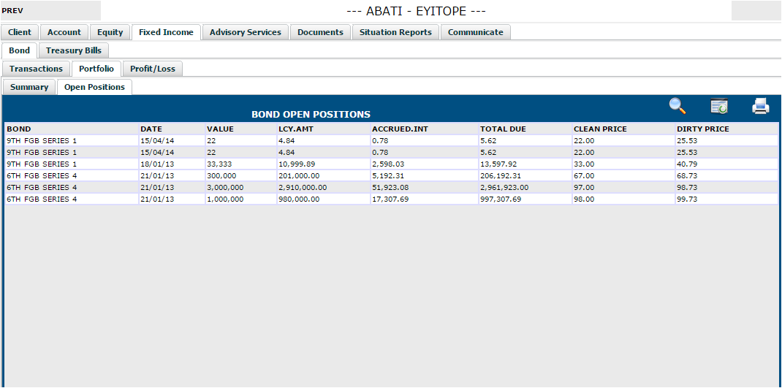
Task: Click the BOND column header
Action: click(72, 129)
